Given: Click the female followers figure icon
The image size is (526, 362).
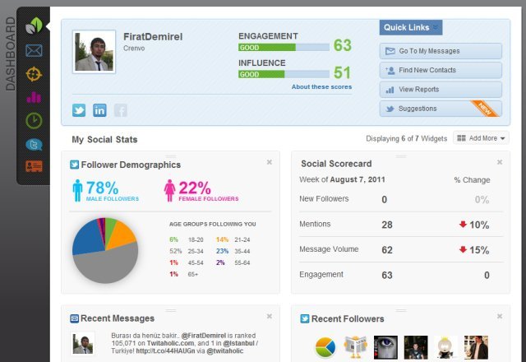Looking at the screenshot, I should point(170,190).
